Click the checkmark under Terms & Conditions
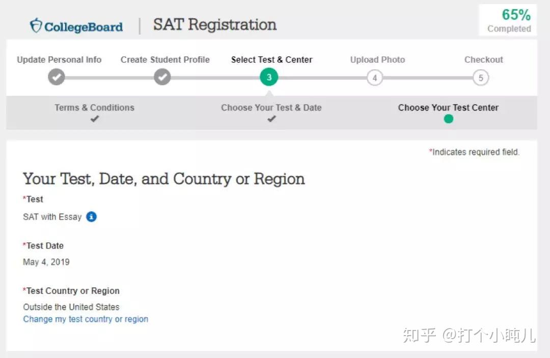The width and height of the screenshot is (550, 358). coord(94,119)
